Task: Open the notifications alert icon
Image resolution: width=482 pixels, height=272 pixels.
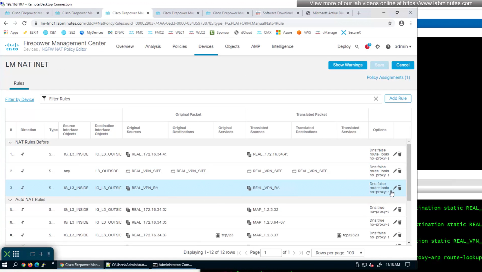Action: pyautogui.click(x=367, y=47)
